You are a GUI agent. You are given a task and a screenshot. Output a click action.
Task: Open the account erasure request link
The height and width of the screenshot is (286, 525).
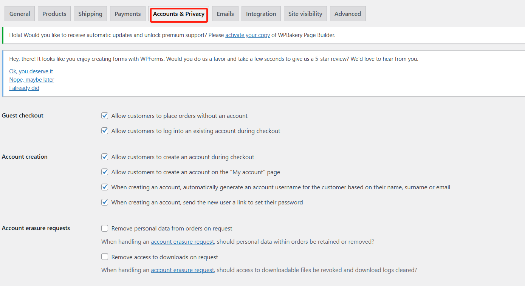[183, 241]
